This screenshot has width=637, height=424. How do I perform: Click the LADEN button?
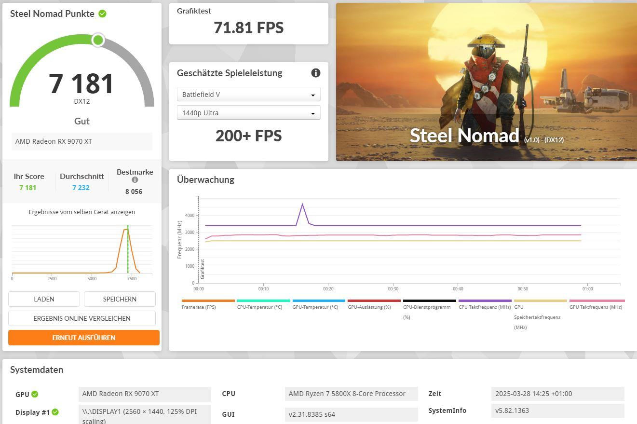pyautogui.click(x=44, y=299)
